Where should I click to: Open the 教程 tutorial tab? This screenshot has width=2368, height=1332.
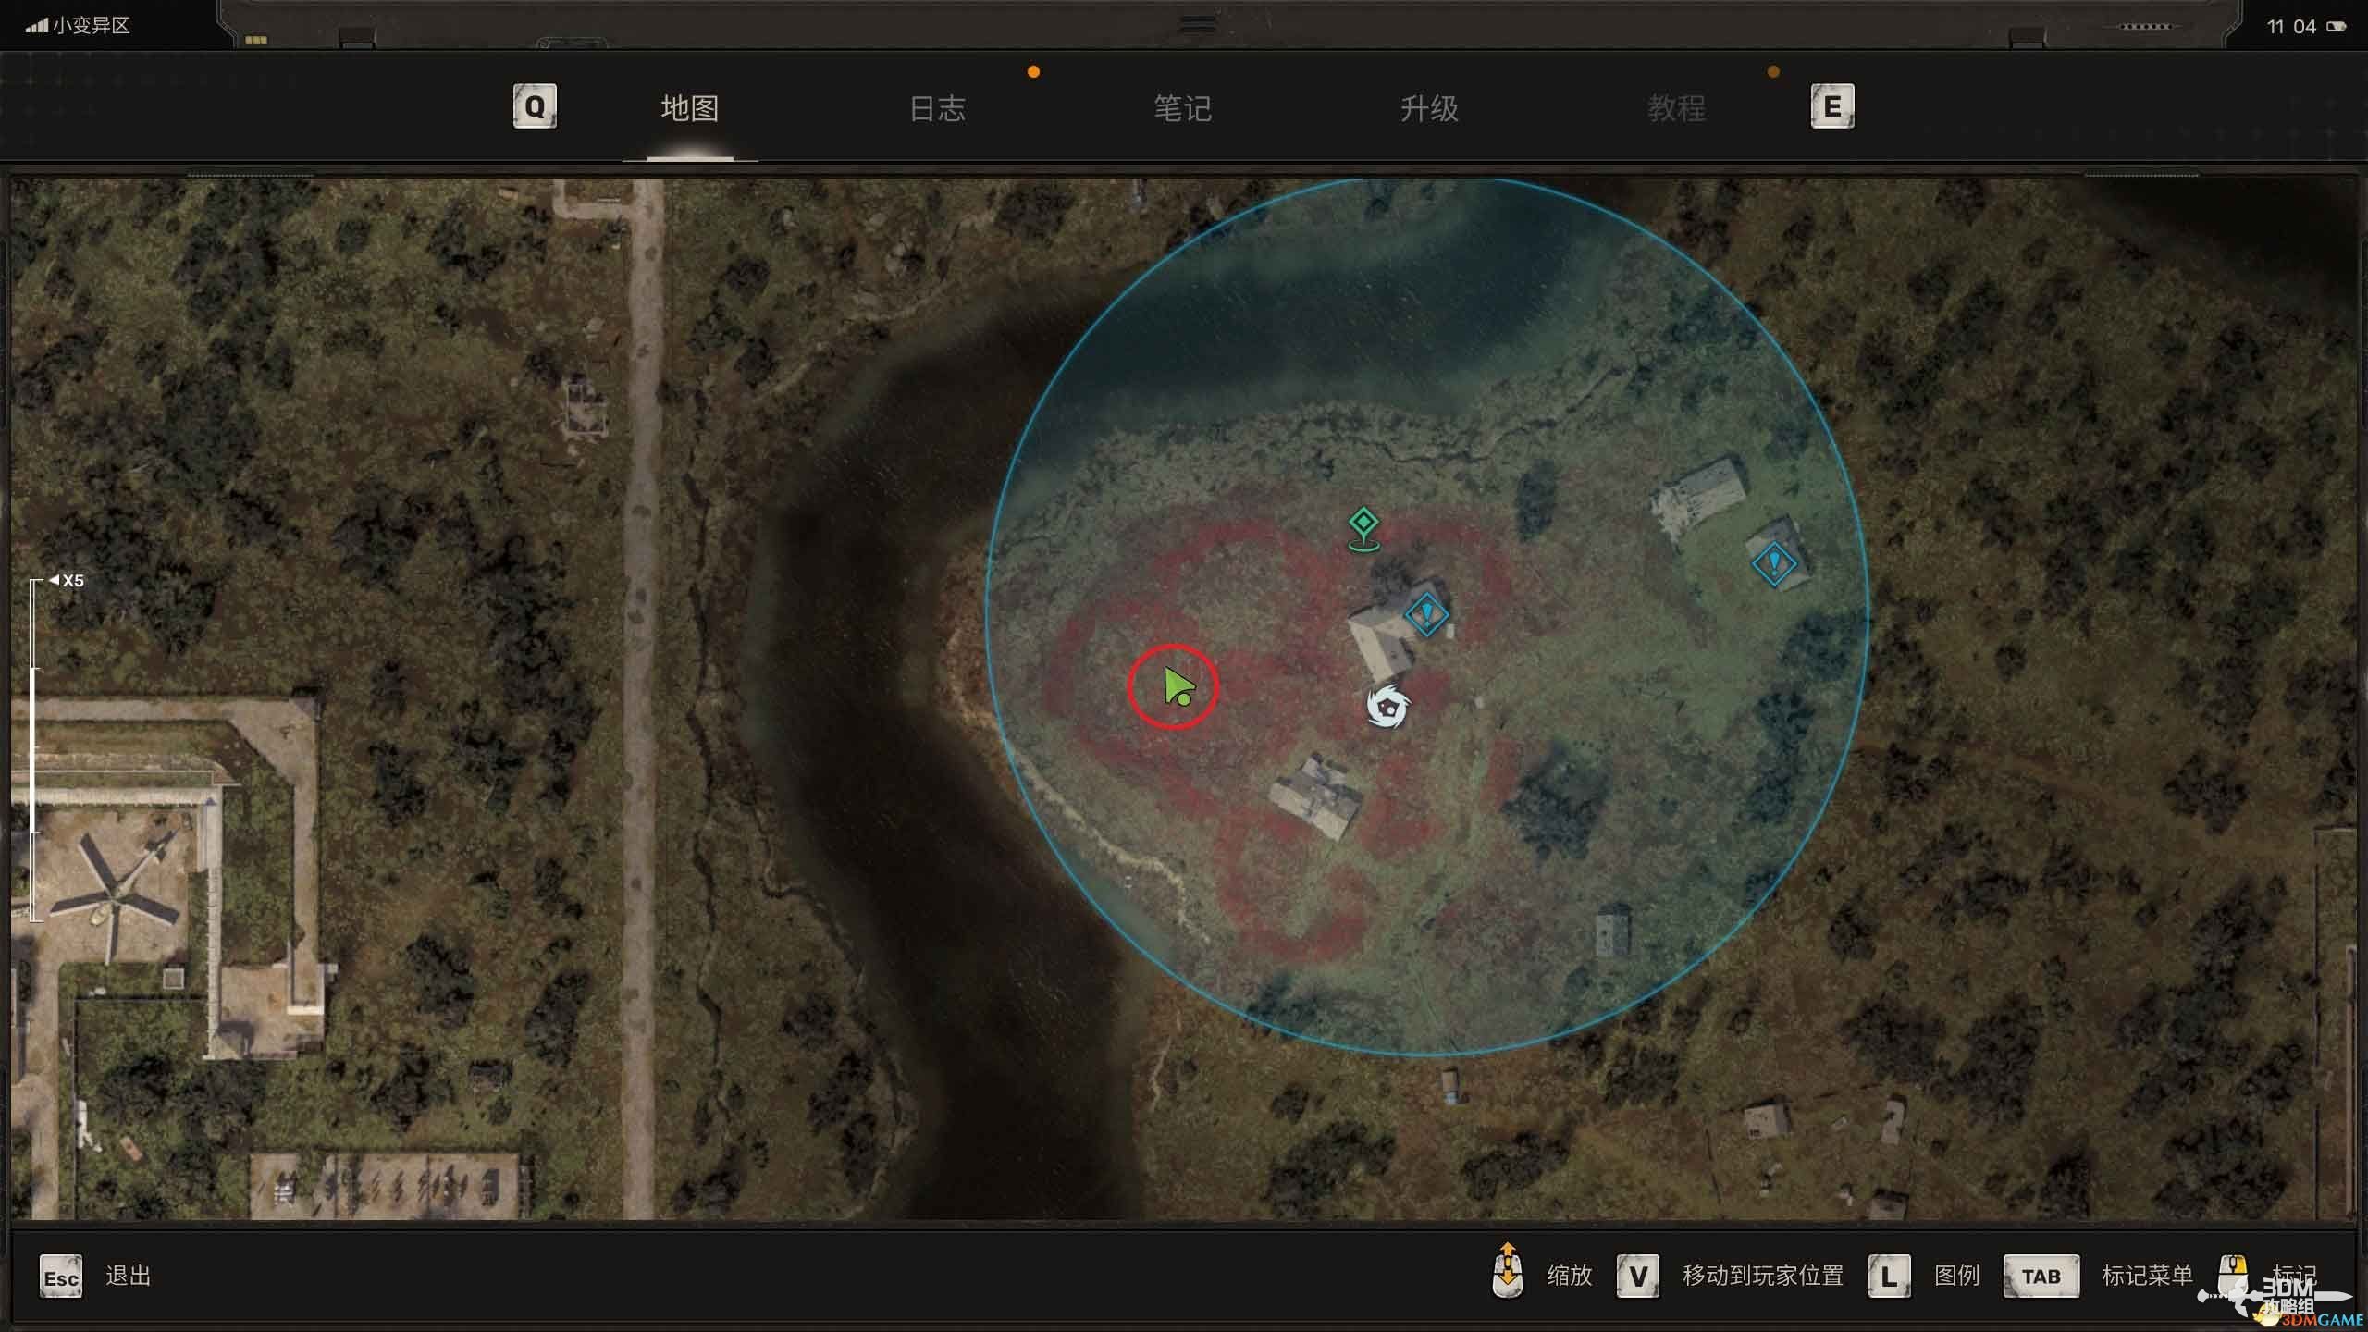coord(1676,109)
